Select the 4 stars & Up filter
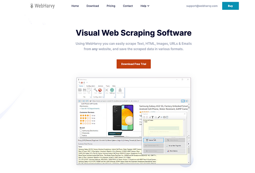Screen dimensions: 255x173 [87, 115]
